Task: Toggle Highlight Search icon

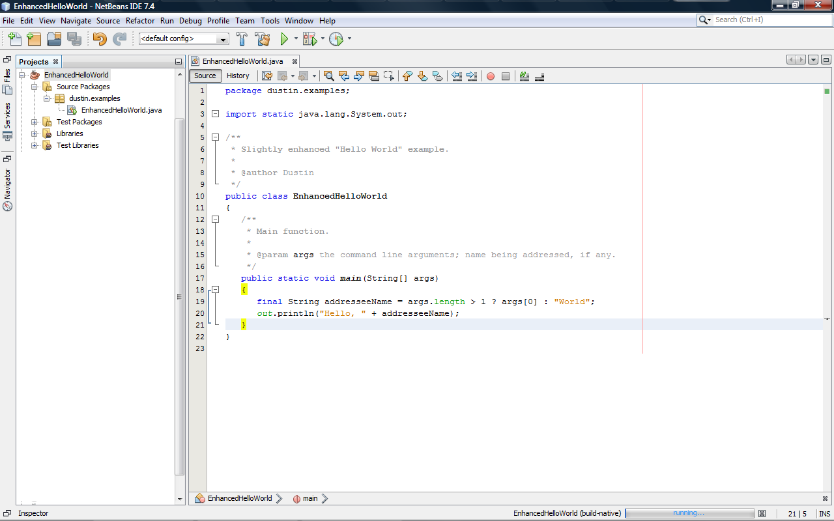Action: click(374, 76)
